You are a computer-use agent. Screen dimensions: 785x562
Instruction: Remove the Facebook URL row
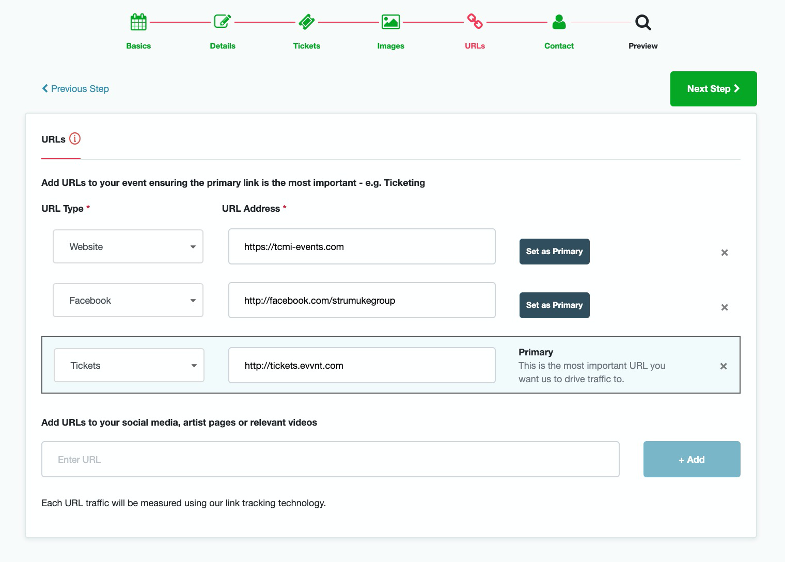(x=725, y=307)
